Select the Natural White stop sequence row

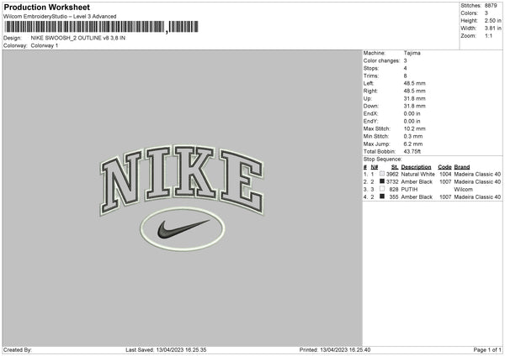[x=433, y=174]
